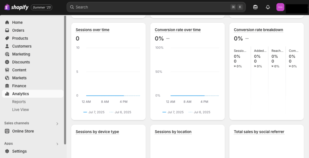Click the Sessio... breakdown column label

coord(240,51)
